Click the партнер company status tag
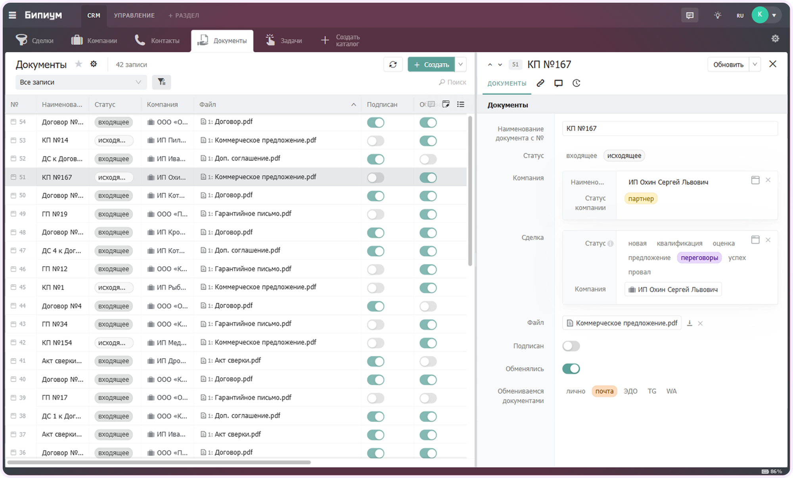Viewport: 793px width, 478px height. [641, 199]
